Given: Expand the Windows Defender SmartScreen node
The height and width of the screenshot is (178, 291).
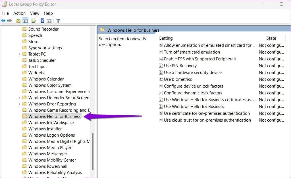Looking at the screenshot, I should pyautogui.click(x=19, y=98).
